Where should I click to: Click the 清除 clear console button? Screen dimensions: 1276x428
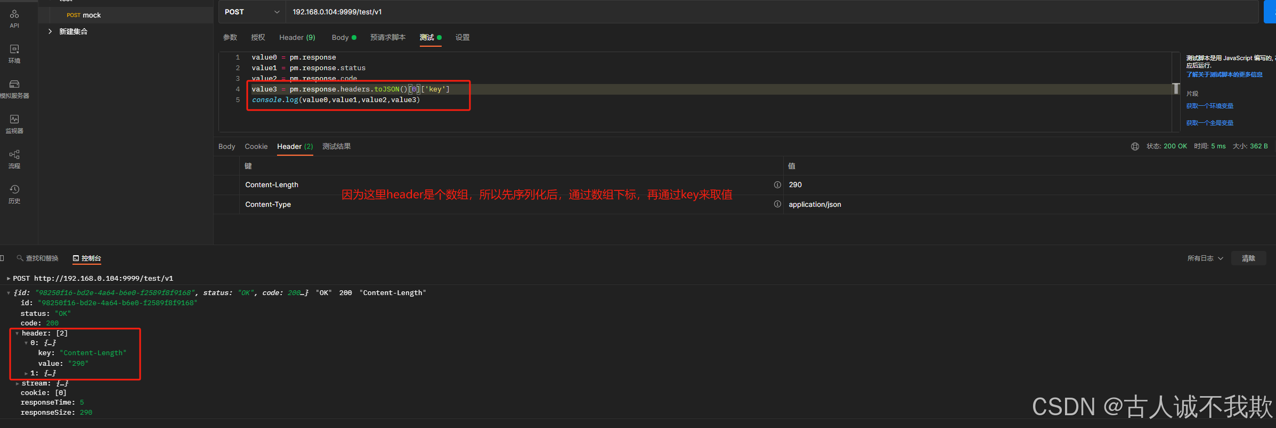[x=1248, y=258]
